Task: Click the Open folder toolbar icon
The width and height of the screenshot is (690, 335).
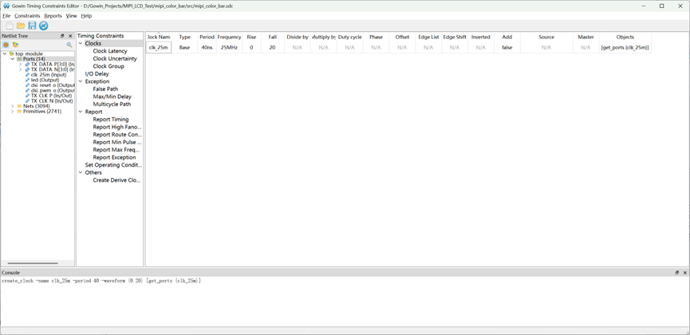Action: tap(21, 26)
